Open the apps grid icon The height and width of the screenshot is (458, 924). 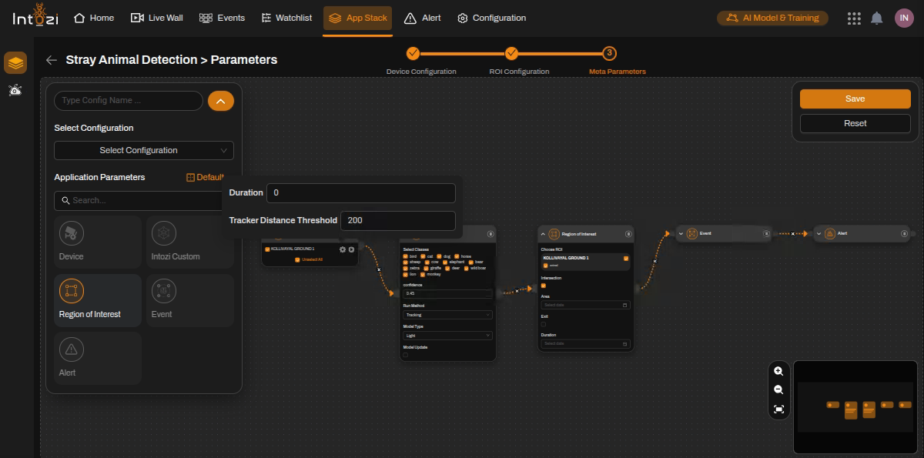[854, 18]
